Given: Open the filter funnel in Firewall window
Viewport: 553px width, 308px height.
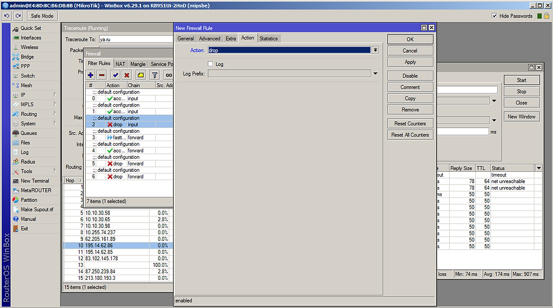Looking at the screenshot, I should click(155, 75).
